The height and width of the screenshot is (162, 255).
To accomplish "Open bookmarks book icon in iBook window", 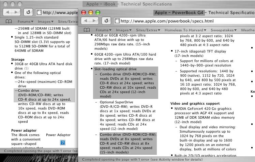I will 9,21.
